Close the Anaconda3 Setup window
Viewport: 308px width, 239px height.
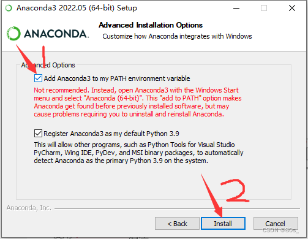(x=292, y=8)
